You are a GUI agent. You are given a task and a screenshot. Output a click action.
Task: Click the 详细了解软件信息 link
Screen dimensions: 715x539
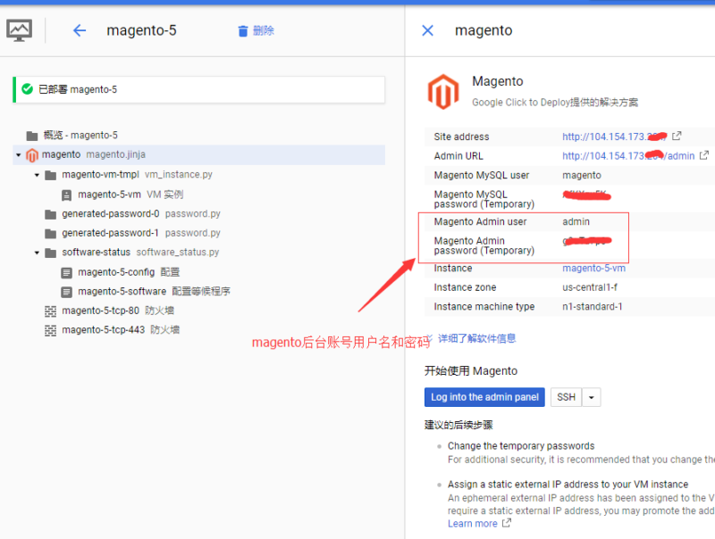pyautogui.click(x=477, y=338)
